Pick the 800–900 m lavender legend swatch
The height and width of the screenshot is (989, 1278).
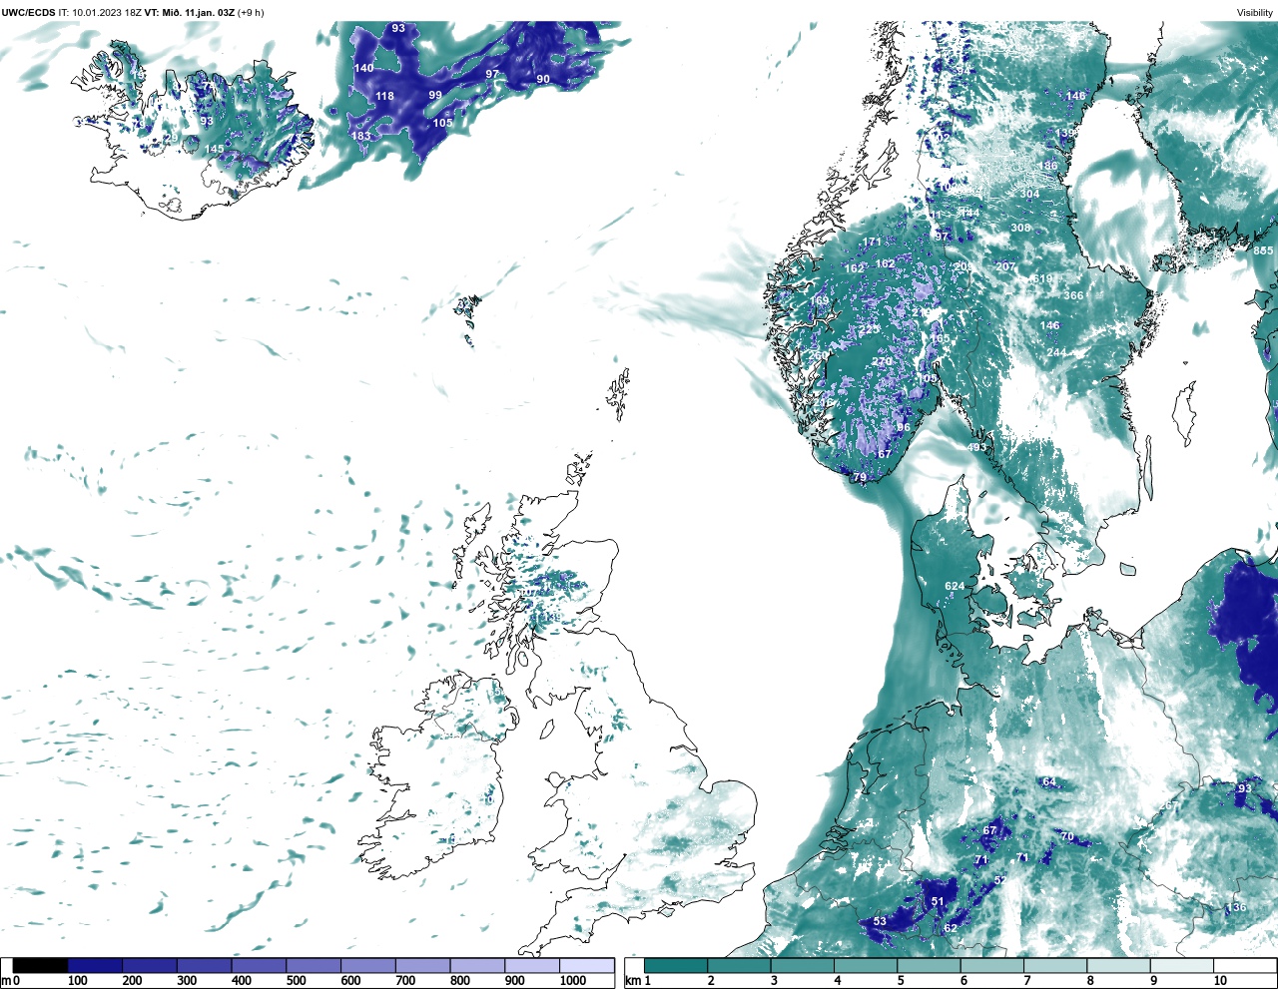click(x=477, y=966)
